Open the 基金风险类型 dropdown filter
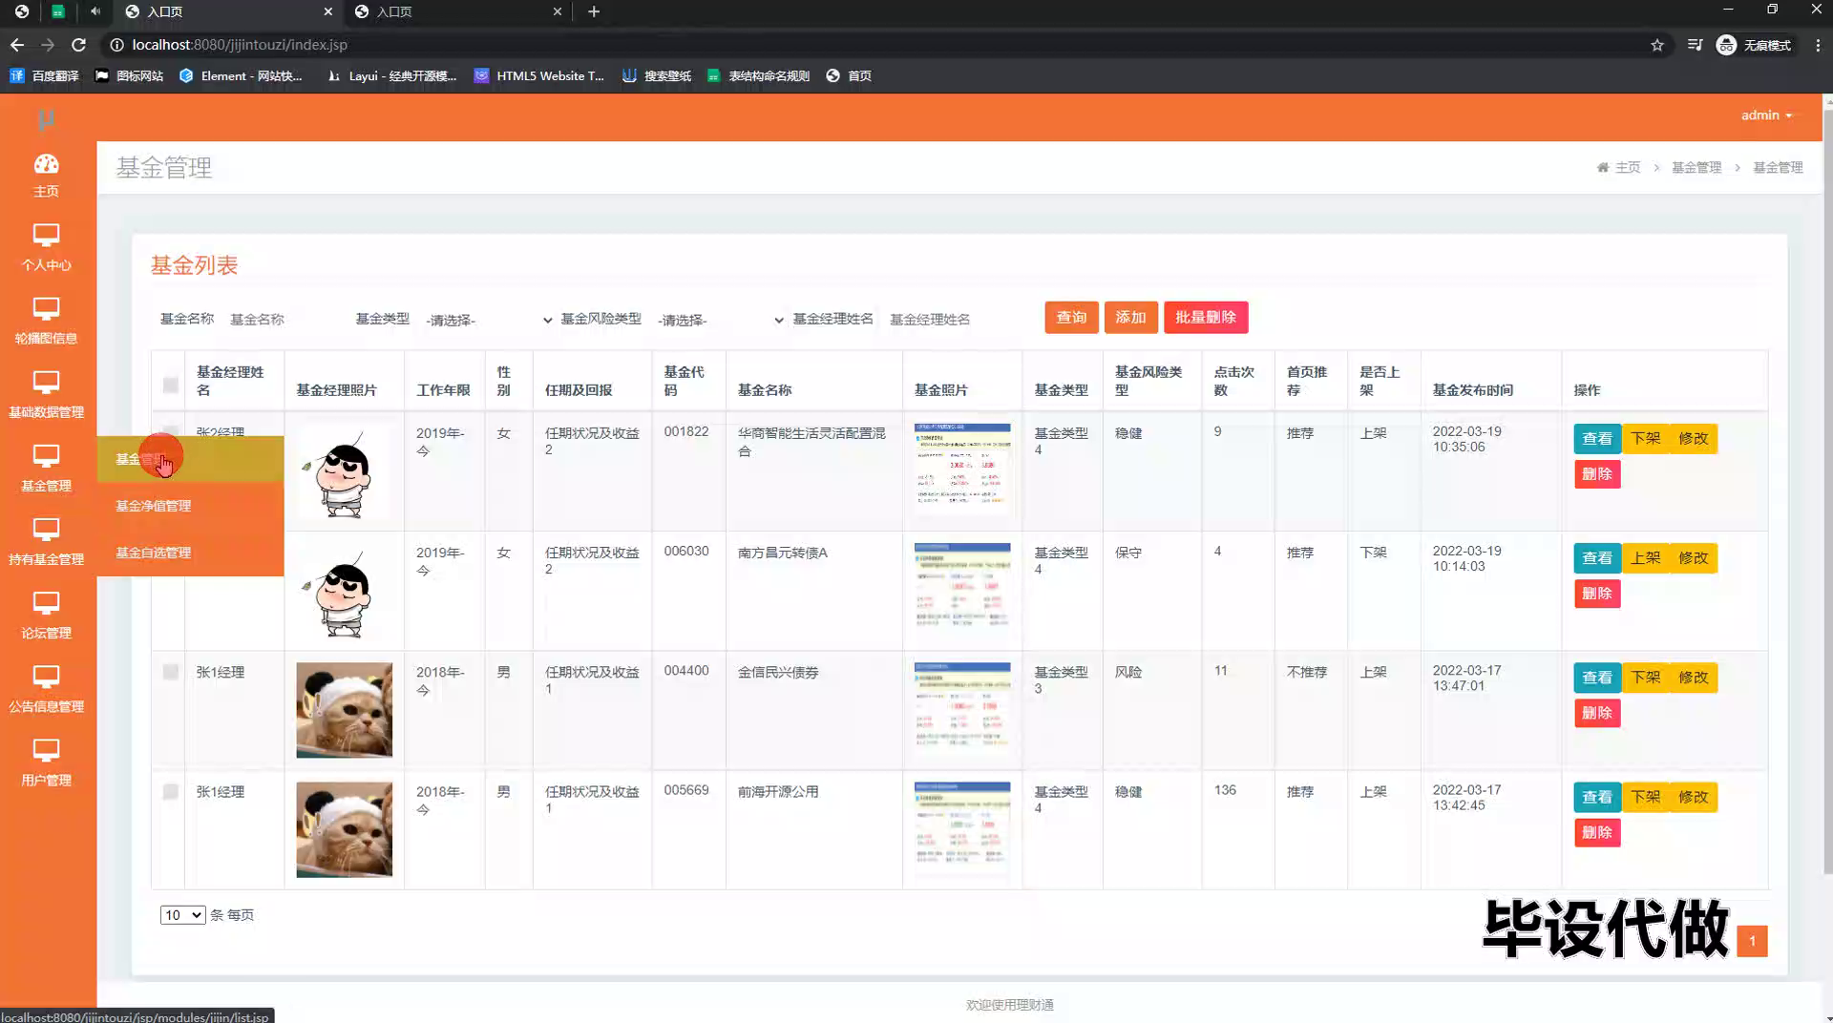The height and width of the screenshot is (1023, 1833). point(719,320)
